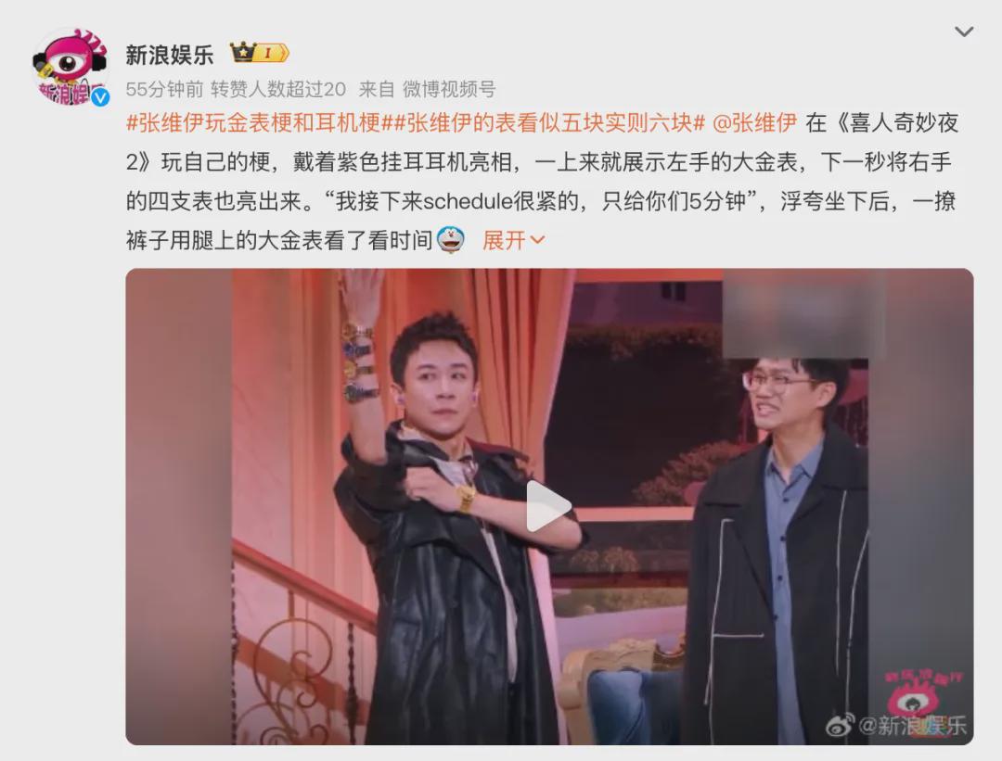The width and height of the screenshot is (1002, 761).
Task: Open hashtag #张维伊玩金表梗和耳机梗#
Action: click(253, 122)
